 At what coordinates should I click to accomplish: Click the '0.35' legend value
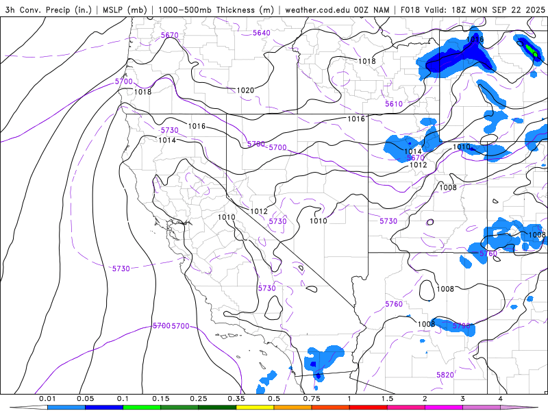click(x=236, y=399)
